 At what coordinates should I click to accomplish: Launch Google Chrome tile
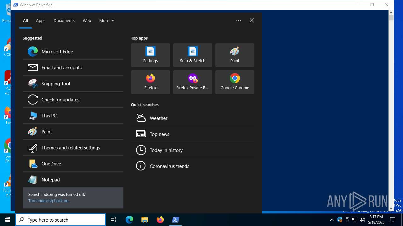coord(235,82)
